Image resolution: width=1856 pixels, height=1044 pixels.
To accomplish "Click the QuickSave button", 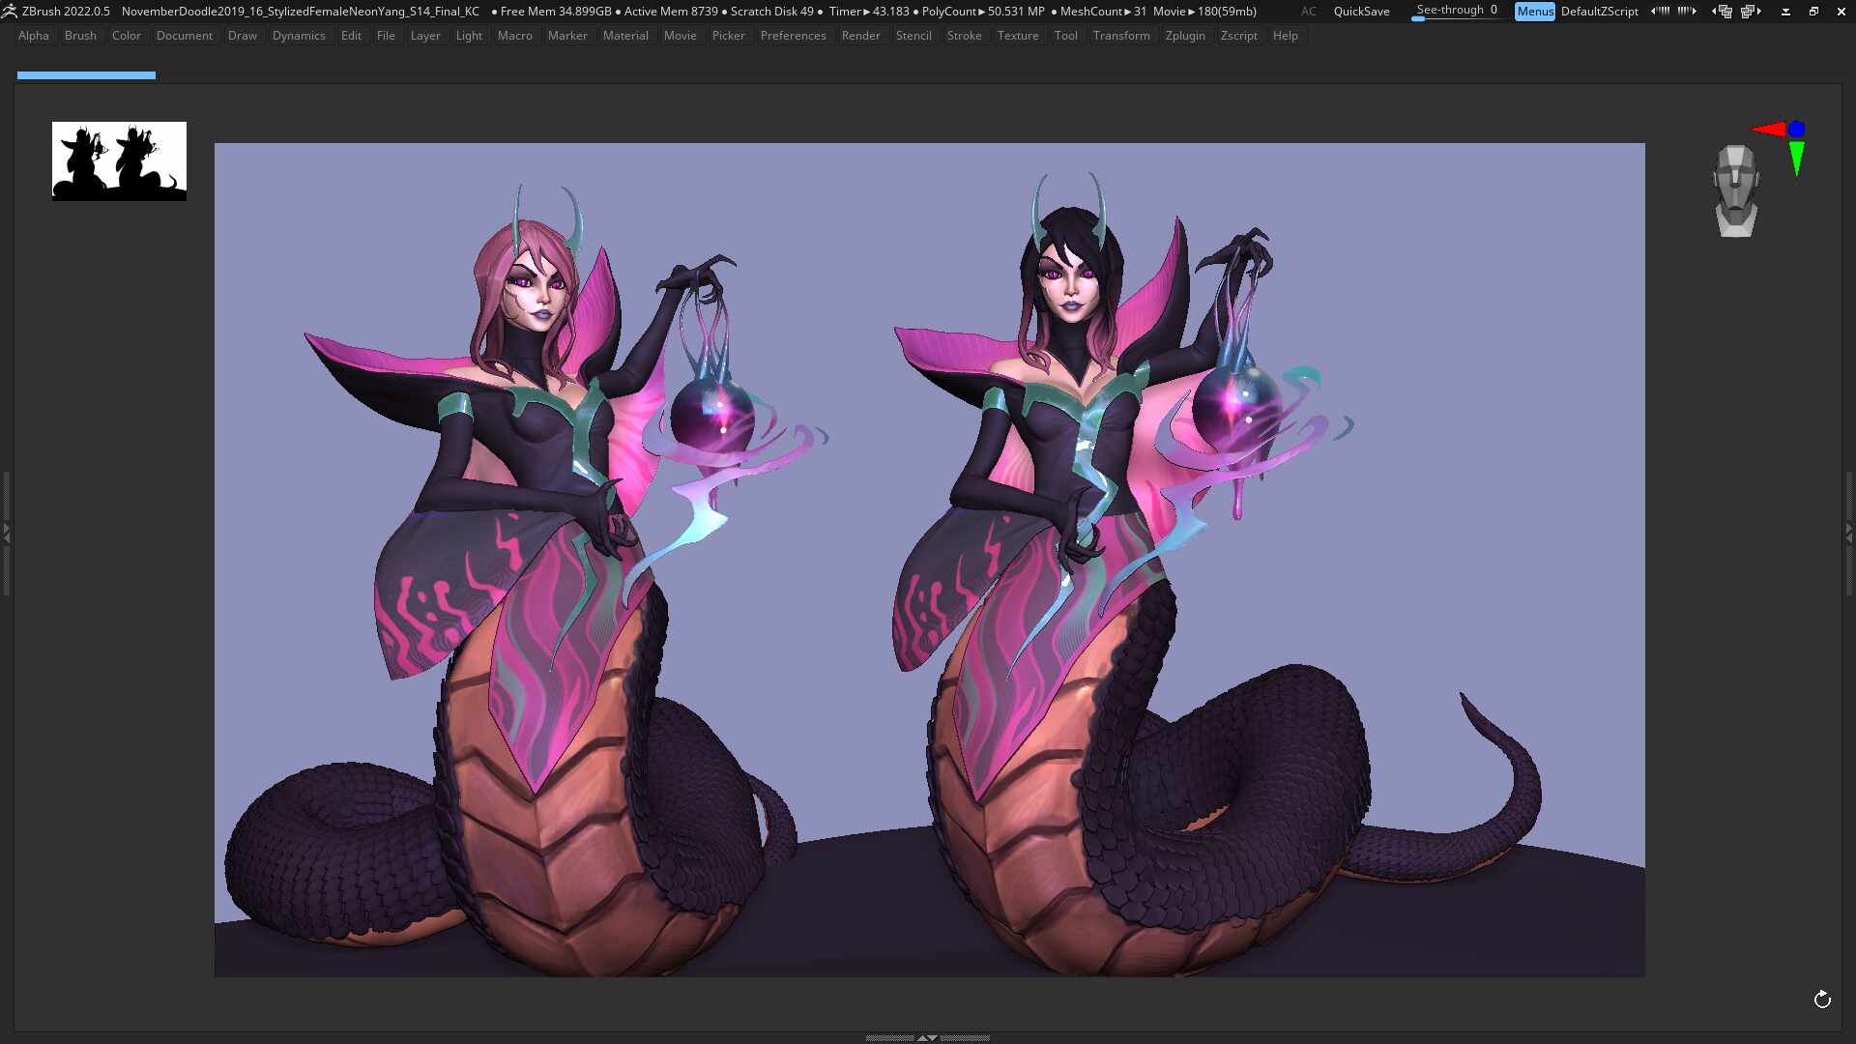I will 1361,12.
